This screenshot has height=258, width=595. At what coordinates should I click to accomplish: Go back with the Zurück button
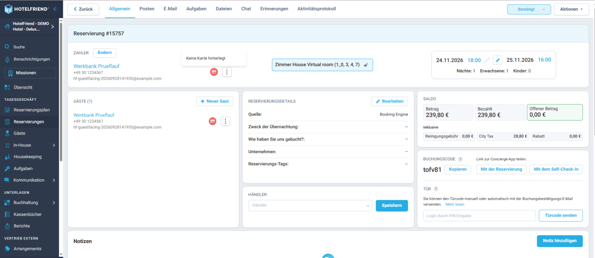coord(83,9)
